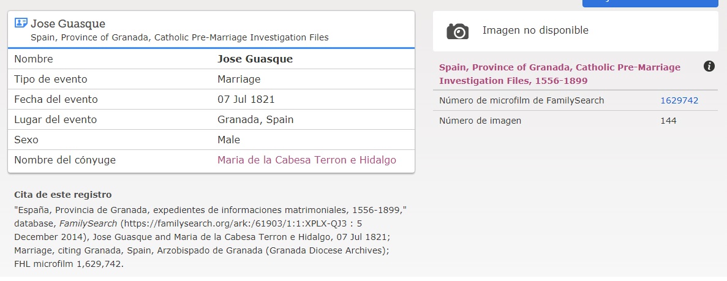Click the Jose Guasque record title
This screenshot has width=727, height=281.
click(x=68, y=24)
